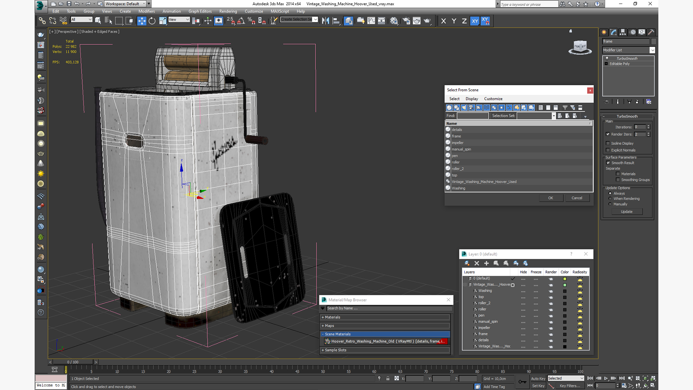The width and height of the screenshot is (693, 390).
Task: Select the Always update option
Action: (610, 194)
